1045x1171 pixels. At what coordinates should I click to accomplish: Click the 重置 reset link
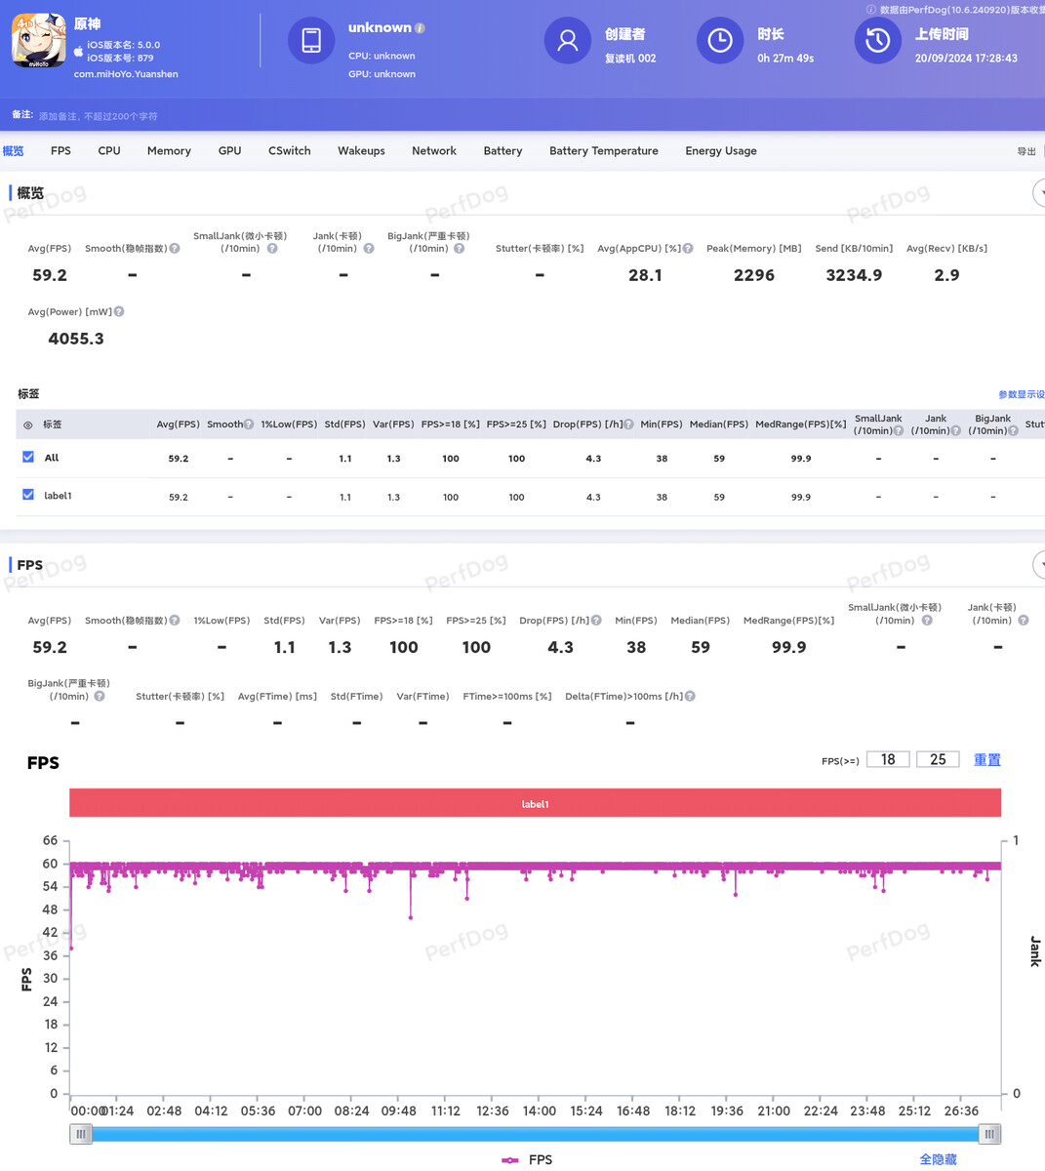coord(986,760)
